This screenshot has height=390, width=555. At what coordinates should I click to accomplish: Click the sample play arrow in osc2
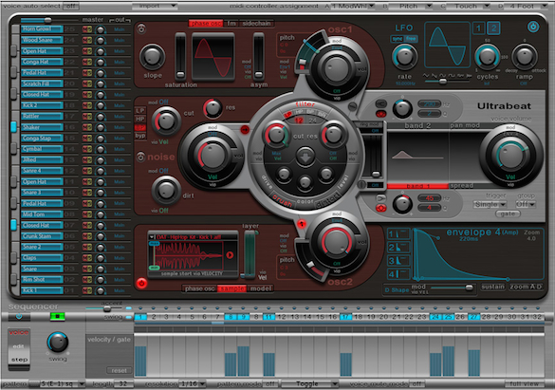[x=230, y=255]
